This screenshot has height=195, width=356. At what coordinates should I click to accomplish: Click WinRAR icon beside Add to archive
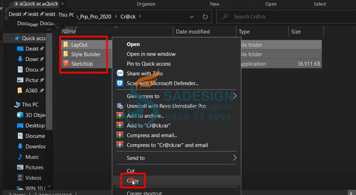(x=120, y=116)
